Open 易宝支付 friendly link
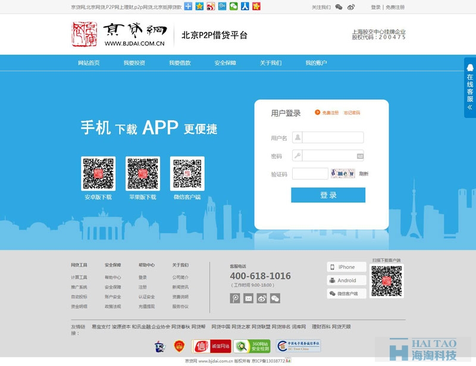The width and height of the screenshot is (476, 366). [101, 327]
